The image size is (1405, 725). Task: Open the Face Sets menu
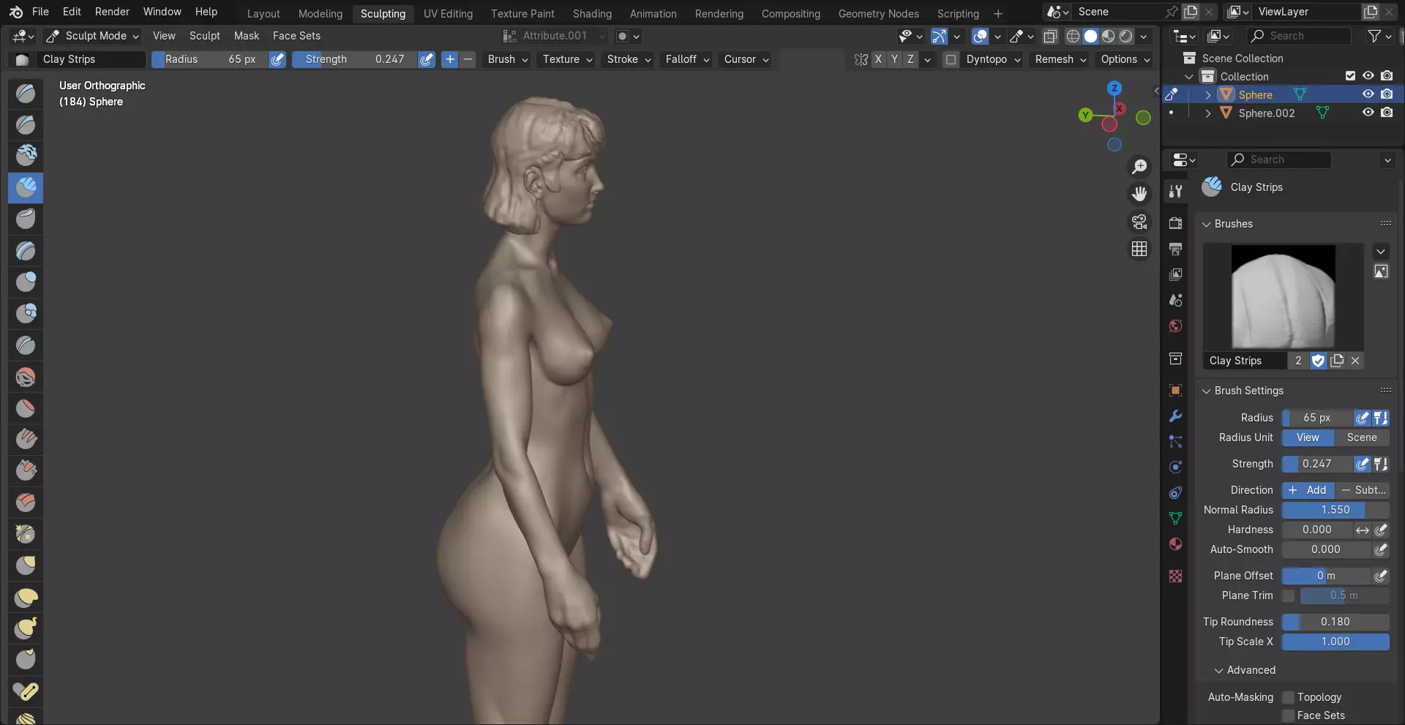pos(296,36)
